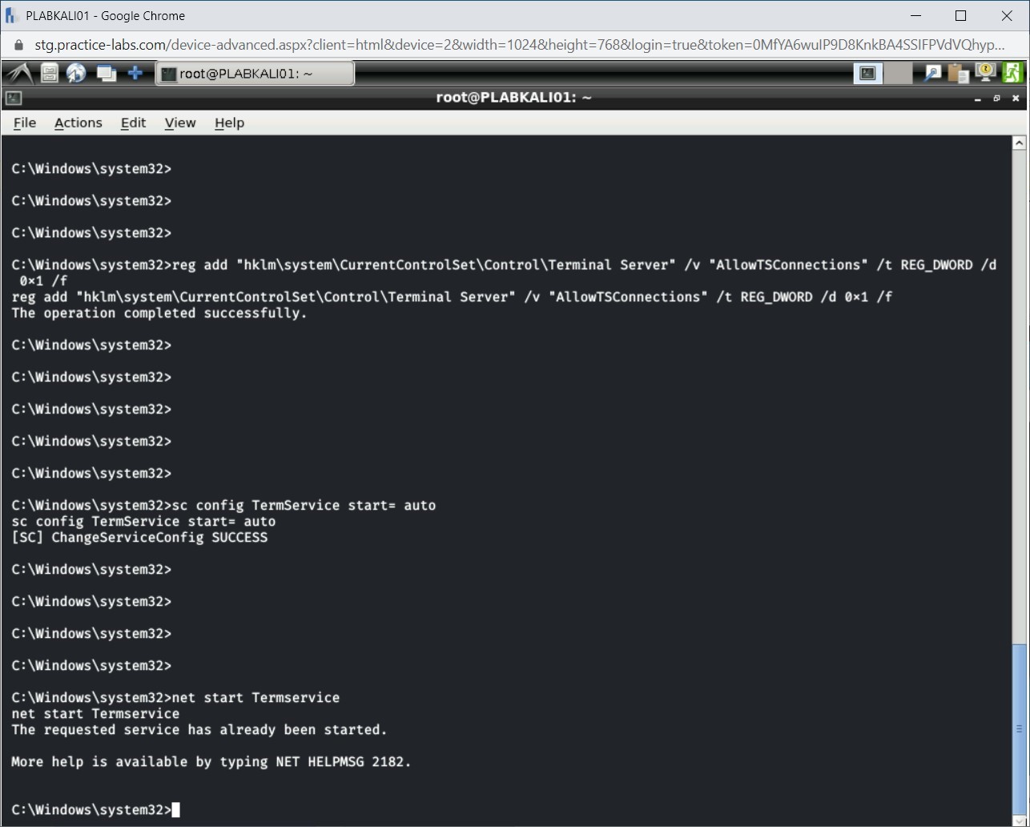Click the show desktop windows icon
The height and width of the screenshot is (827, 1030).
[x=106, y=74]
